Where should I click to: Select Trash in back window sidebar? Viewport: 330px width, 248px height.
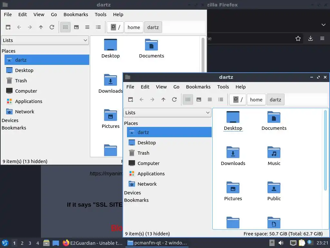tap(47, 80)
